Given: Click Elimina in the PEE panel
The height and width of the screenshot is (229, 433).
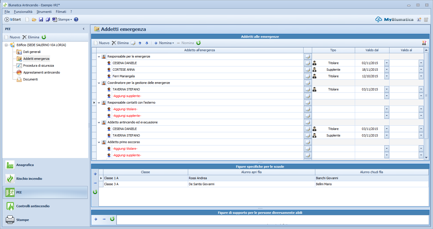Looking at the screenshot, I should tap(31, 37).
